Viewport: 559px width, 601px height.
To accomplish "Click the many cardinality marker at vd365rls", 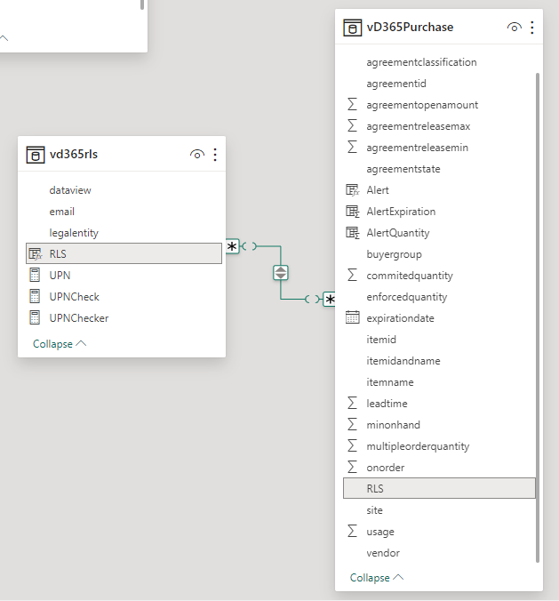I will [232, 246].
